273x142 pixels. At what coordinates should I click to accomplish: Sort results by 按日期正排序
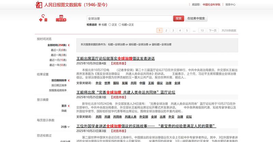click(57, 85)
